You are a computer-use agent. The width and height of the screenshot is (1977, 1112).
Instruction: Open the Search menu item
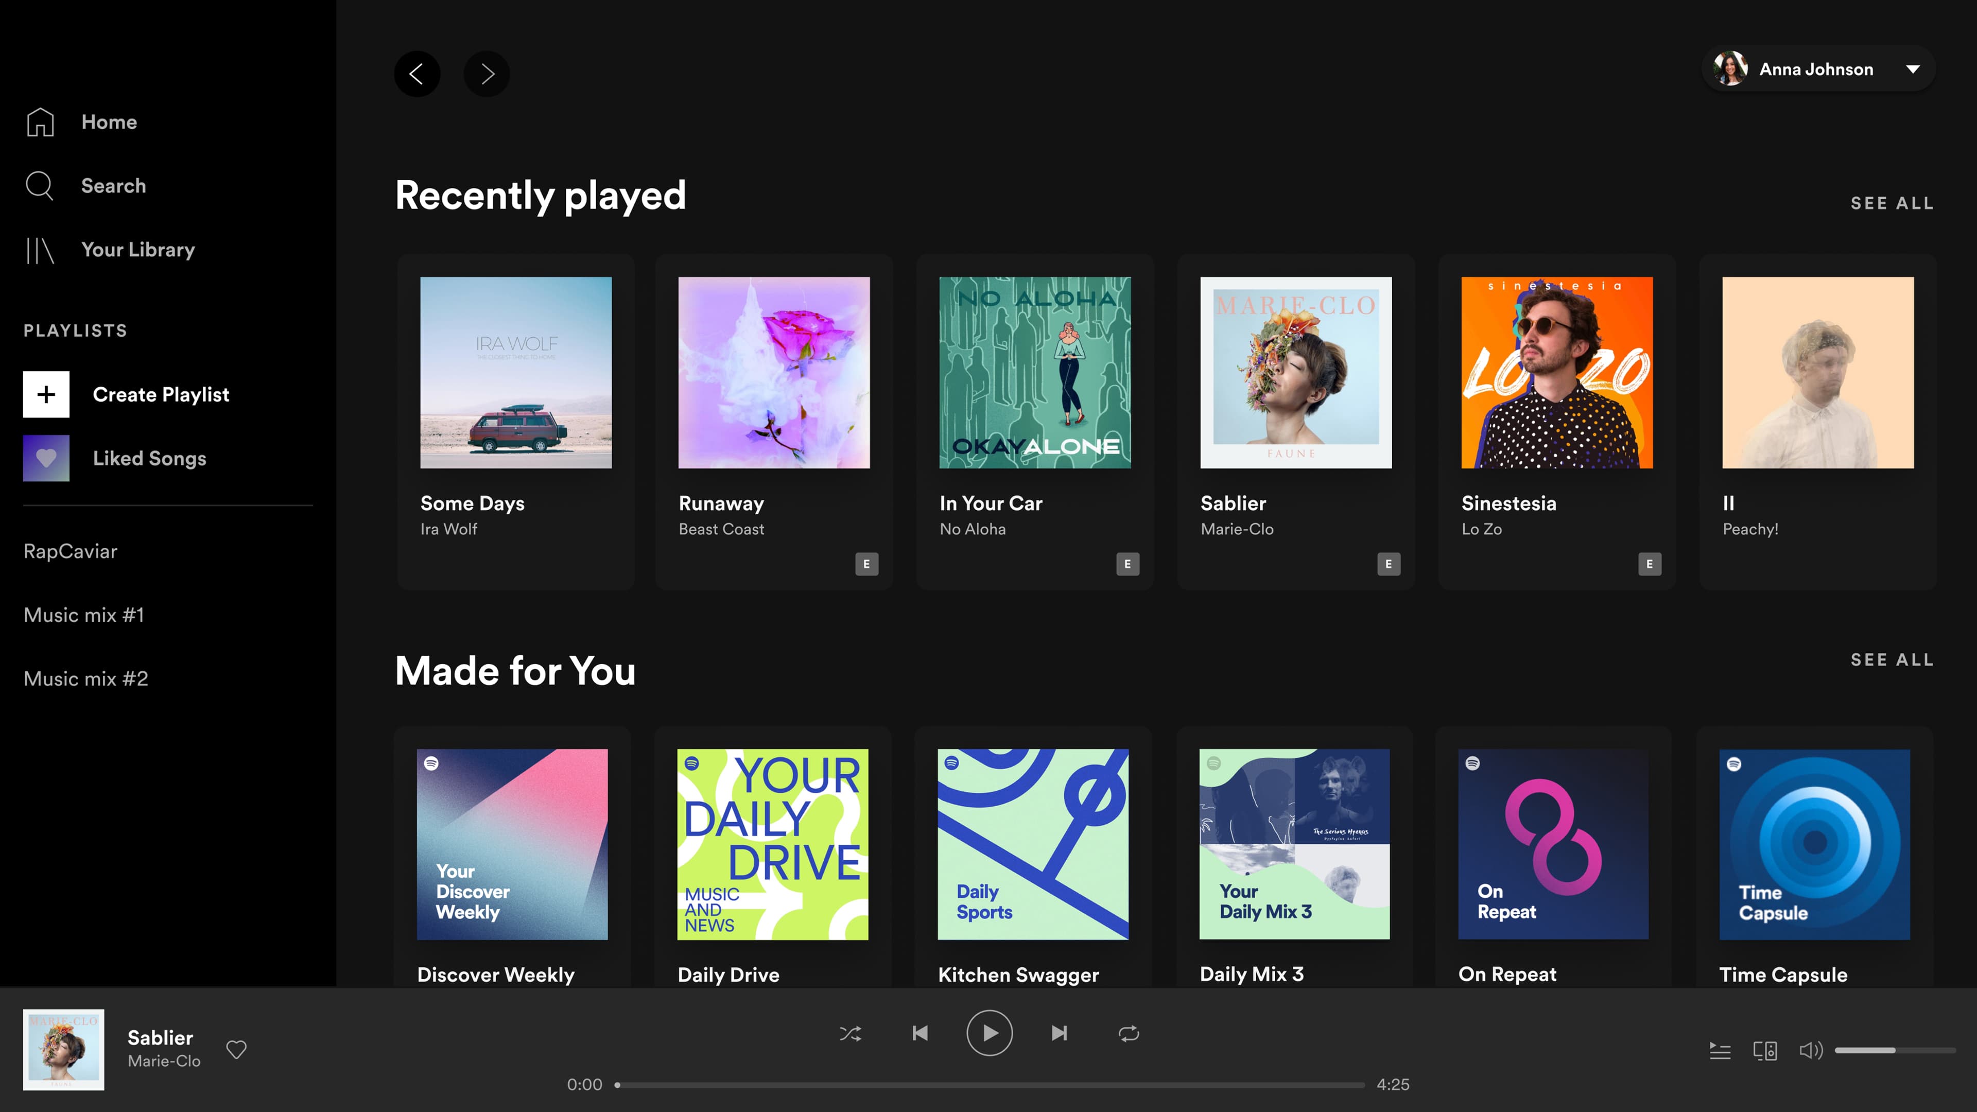(114, 186)
